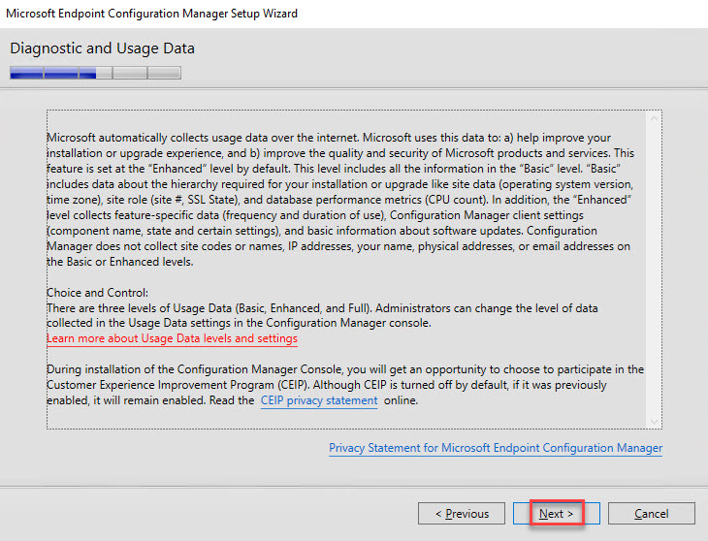
Task: Click the third, partially filled progress segment
Action: 94,73
